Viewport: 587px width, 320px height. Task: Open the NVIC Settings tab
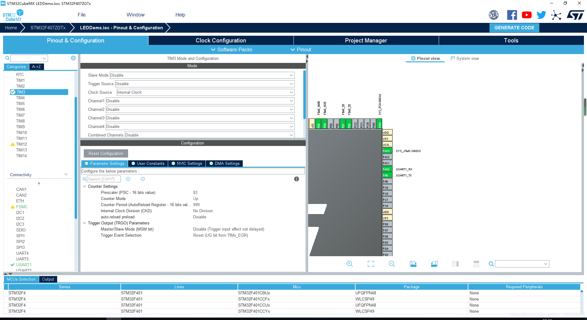(187, 163)
